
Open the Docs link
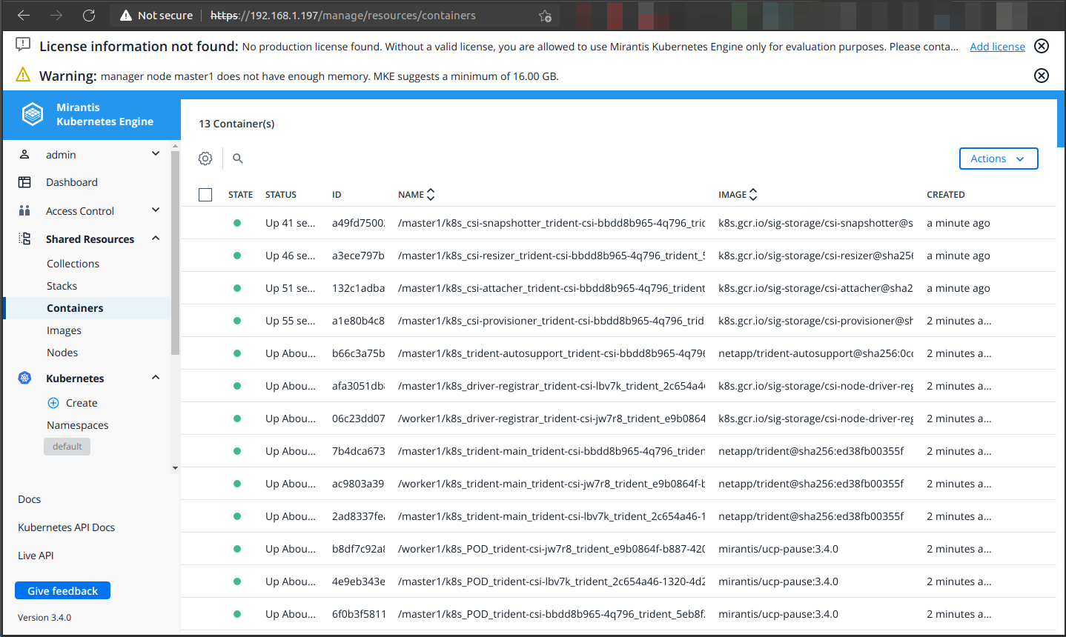(x=29, y=499)
